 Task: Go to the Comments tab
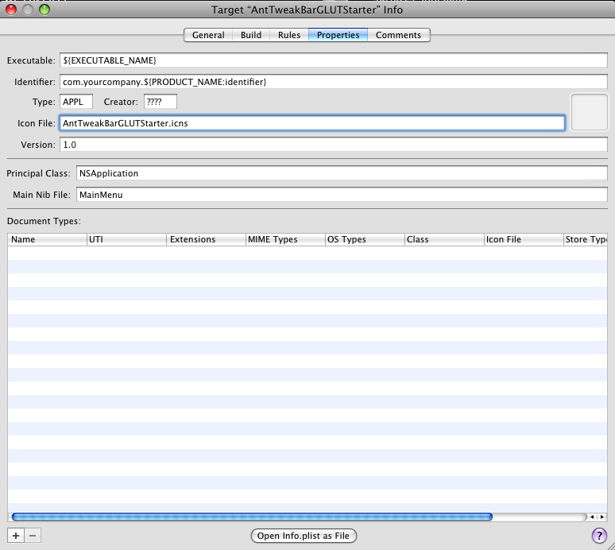pyautogui.click(x=398, y=35)
